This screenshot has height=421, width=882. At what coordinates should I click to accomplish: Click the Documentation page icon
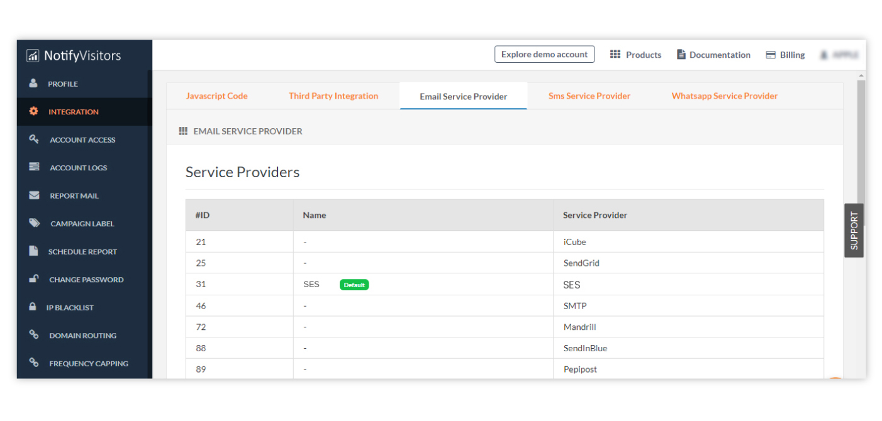coord(681,55)
